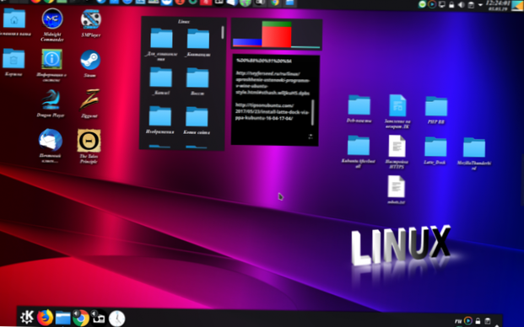Open the Deb-пакеты desktop folder

[359, 105]
